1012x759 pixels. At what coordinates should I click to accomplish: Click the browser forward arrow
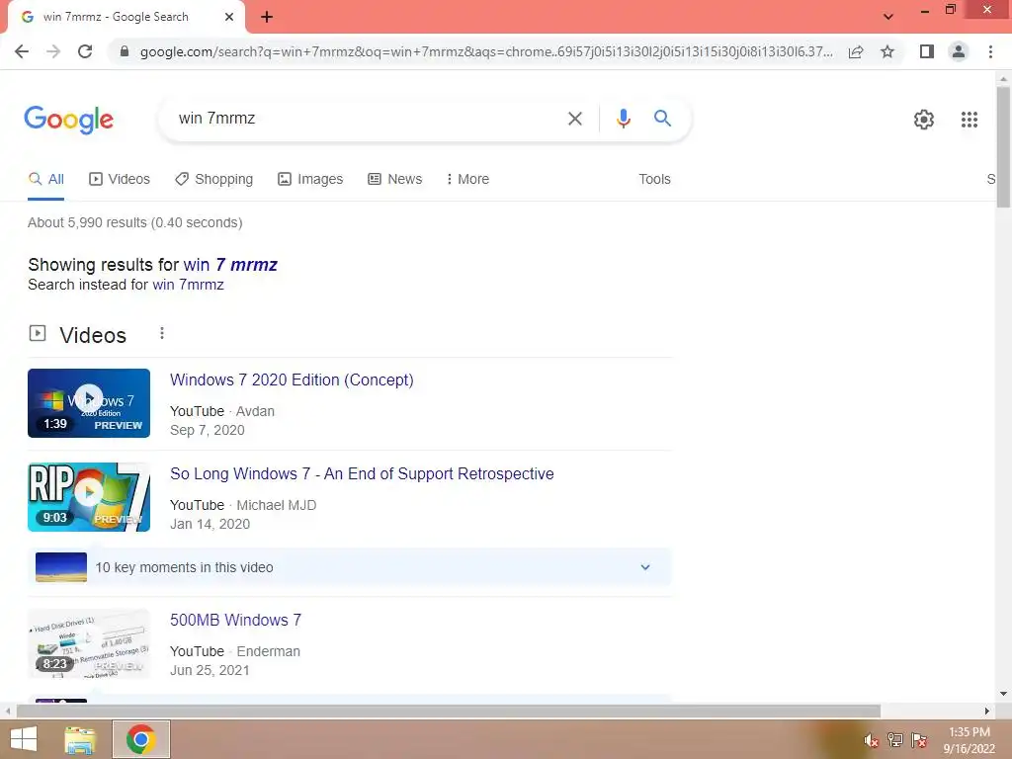(53, 51)
